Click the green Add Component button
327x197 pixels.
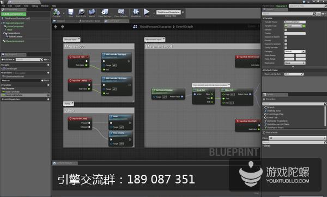13,14
